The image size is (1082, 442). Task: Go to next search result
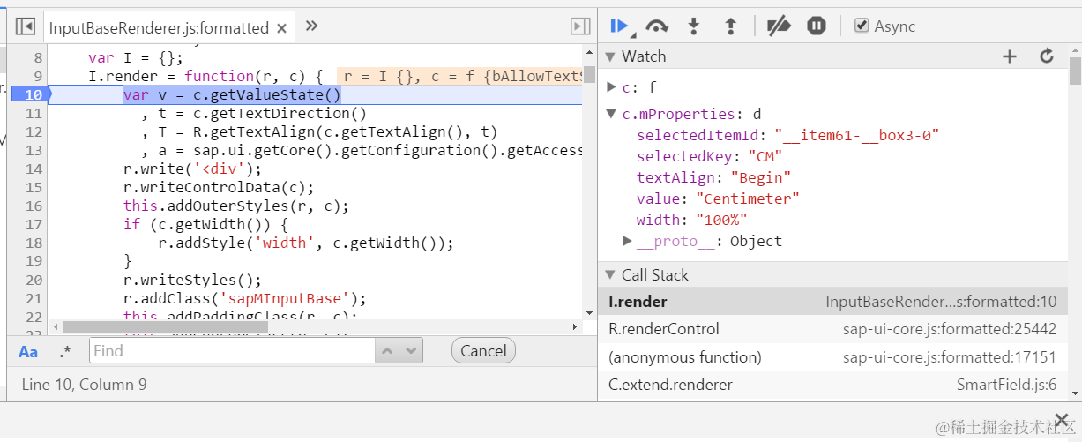(411, 351)
